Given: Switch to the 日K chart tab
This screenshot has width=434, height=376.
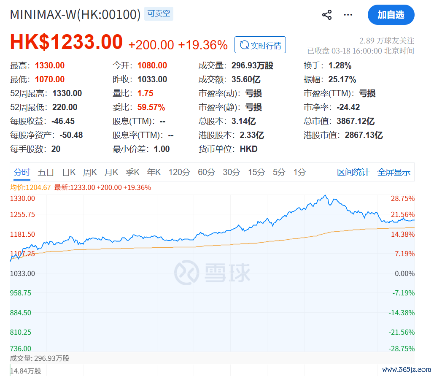Looking at the screenshot, I should (x=69, y=172).
